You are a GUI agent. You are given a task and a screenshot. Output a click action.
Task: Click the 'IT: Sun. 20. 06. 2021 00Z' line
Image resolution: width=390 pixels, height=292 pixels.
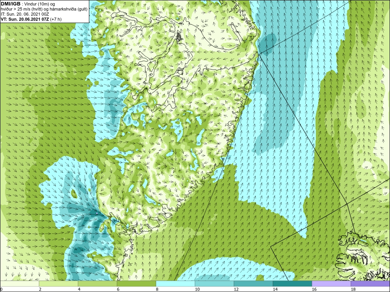point(25,14)
